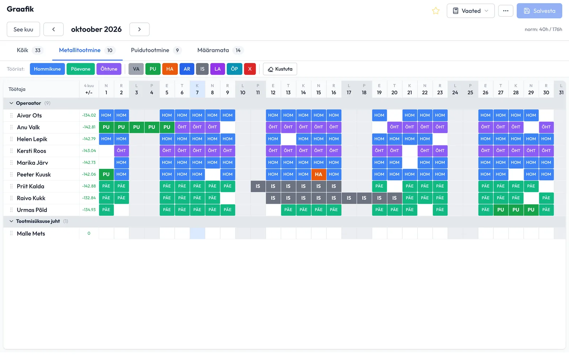Choose the red X tool chip
The image size is (569, 357).
point(250,69)
